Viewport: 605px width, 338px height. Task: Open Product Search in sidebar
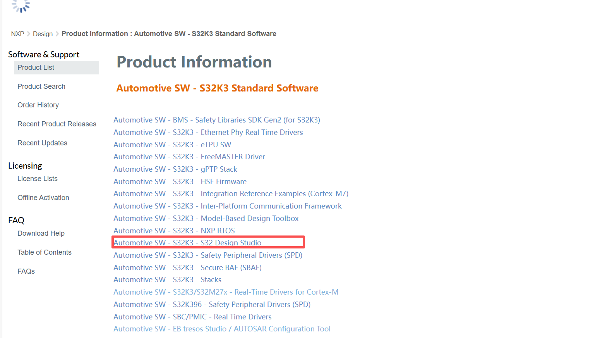point(41,86)
